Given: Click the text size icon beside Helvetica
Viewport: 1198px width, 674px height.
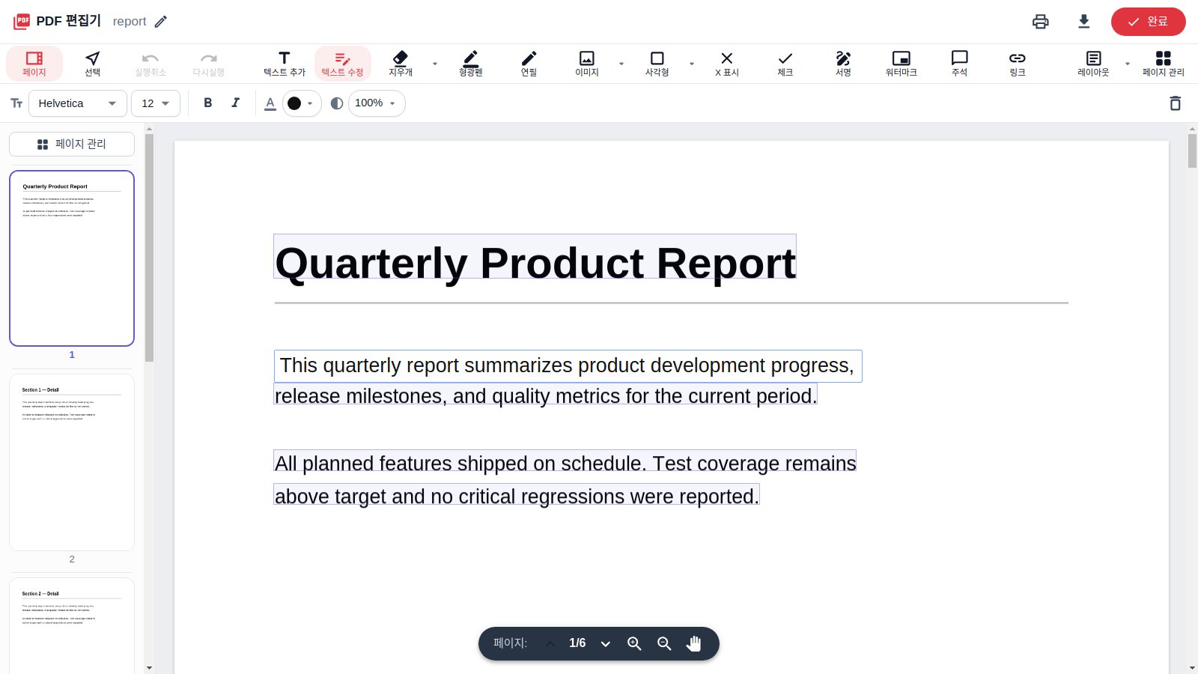Looking at the screenshot, I should 16,103.
